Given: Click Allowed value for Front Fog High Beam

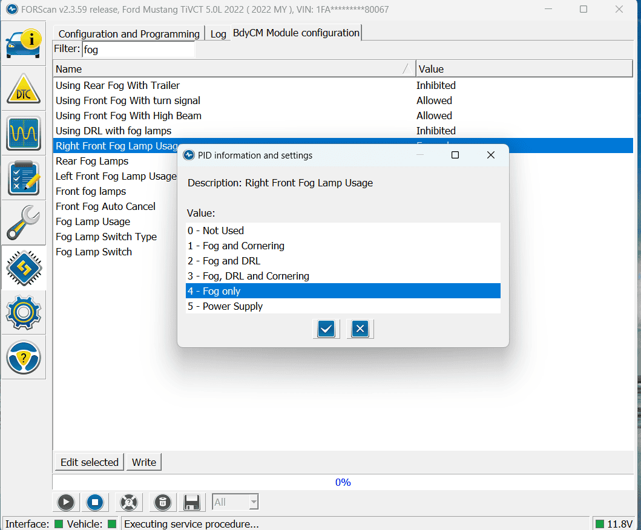Looking at the screenshot, I should [x=434, y=116].
